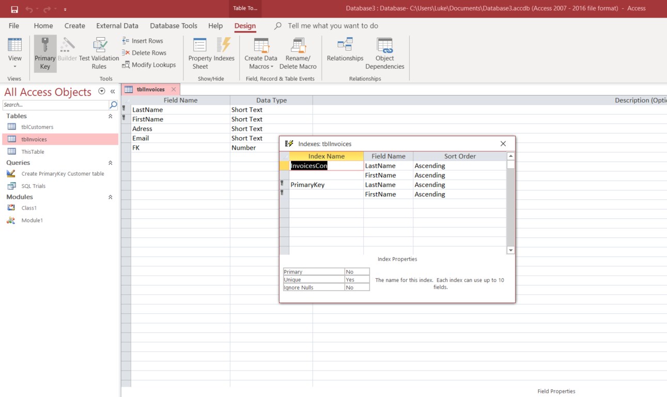Click Test Validation Rules
The image size is (667, 397).
pyautogui.click(x=99, y=54)
